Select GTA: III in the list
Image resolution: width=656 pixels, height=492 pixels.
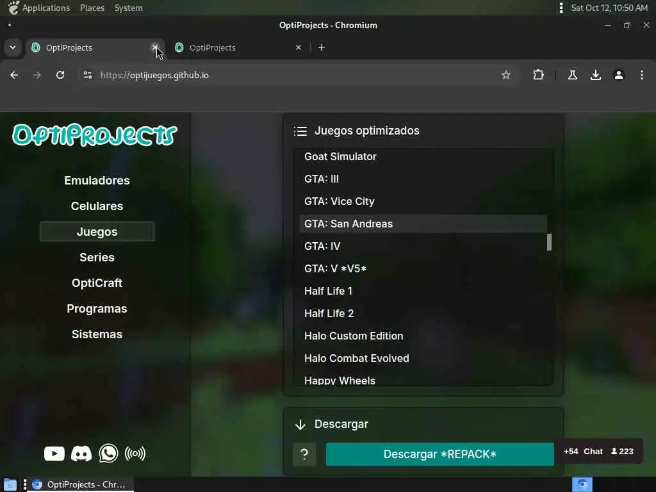pos(423,179)
